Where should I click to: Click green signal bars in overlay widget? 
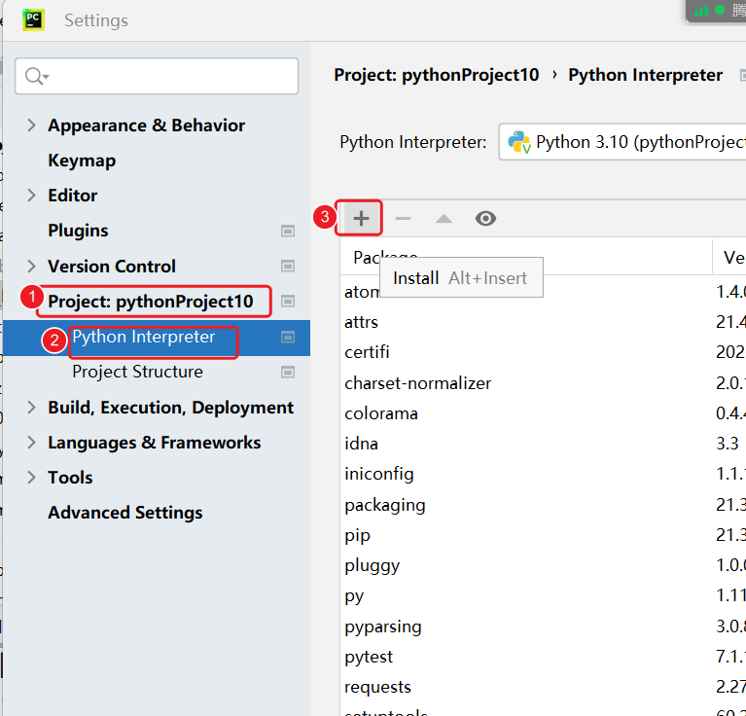701,11
